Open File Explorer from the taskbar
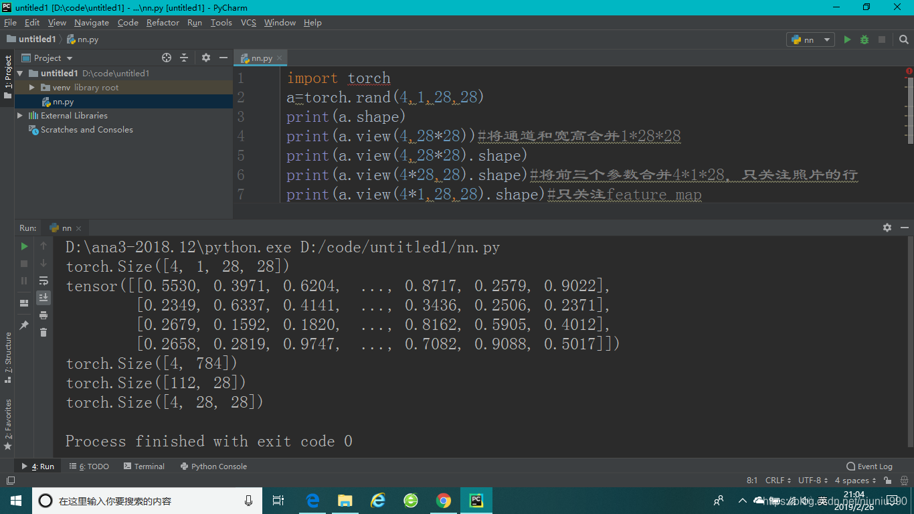Viewport: 914px width, 514px height. (x=345, y=501)
